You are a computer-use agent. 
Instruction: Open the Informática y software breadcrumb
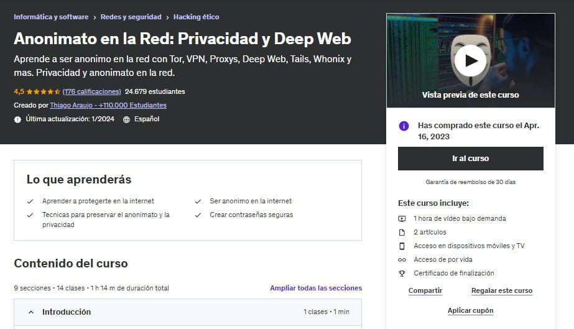[51, 17]
